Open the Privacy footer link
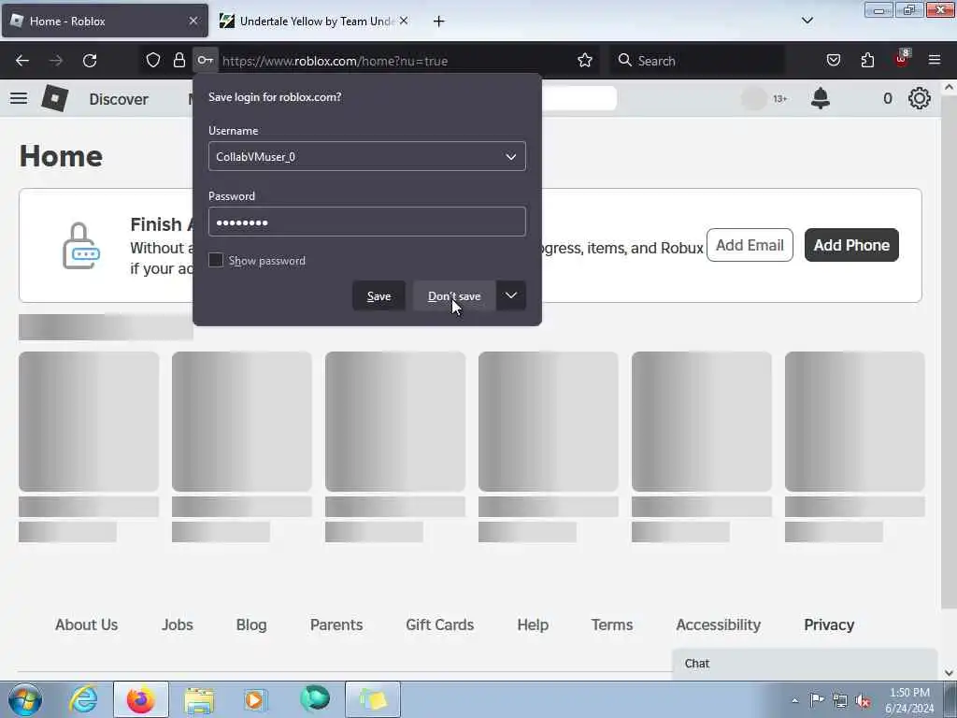Viewport: 957px width, 718px height. (x=829, y=625)
